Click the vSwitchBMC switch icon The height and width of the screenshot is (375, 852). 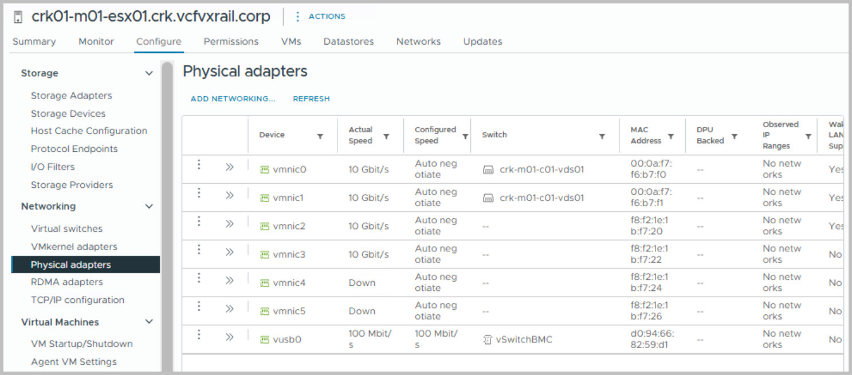(488, 340)
